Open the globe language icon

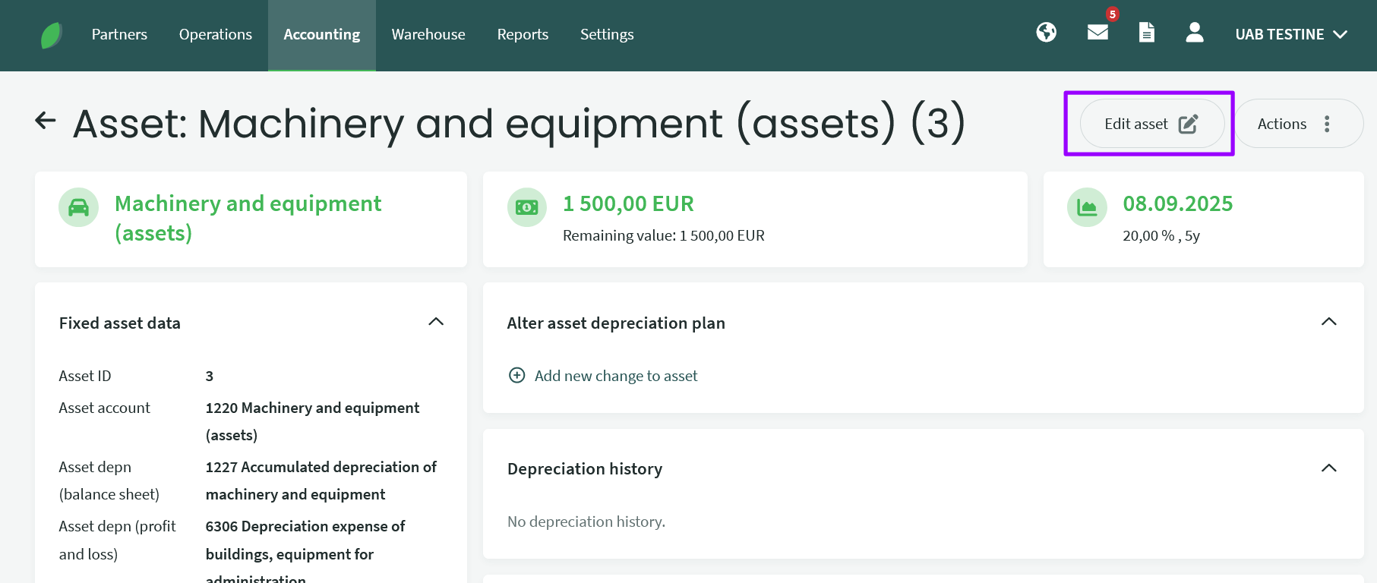[x=1046, y=33]
